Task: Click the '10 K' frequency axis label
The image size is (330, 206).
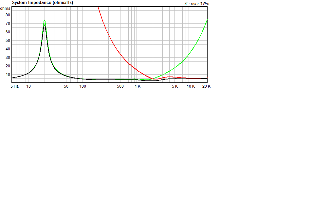Action: [191, 86]
